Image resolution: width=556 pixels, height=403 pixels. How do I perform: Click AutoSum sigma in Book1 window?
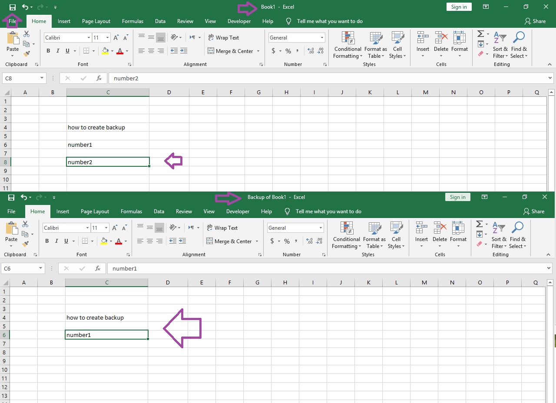click(480, 34)
